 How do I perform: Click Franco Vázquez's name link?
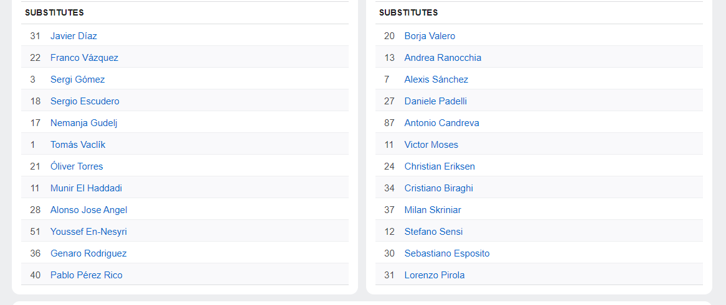click(84, 58)
